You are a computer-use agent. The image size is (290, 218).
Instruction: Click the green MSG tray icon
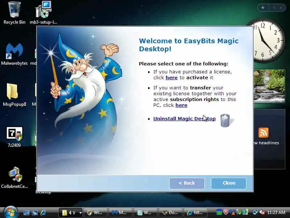tap(219, 212)
